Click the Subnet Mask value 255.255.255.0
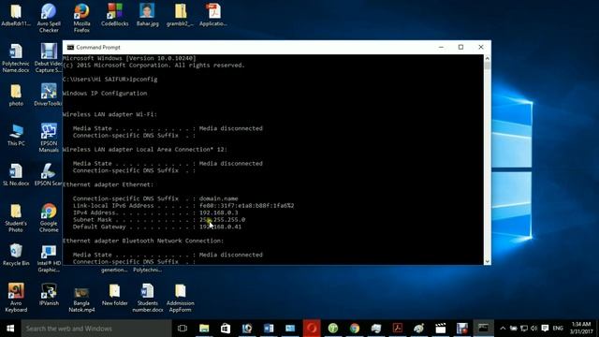599x337 pixels. pos(223,220)
